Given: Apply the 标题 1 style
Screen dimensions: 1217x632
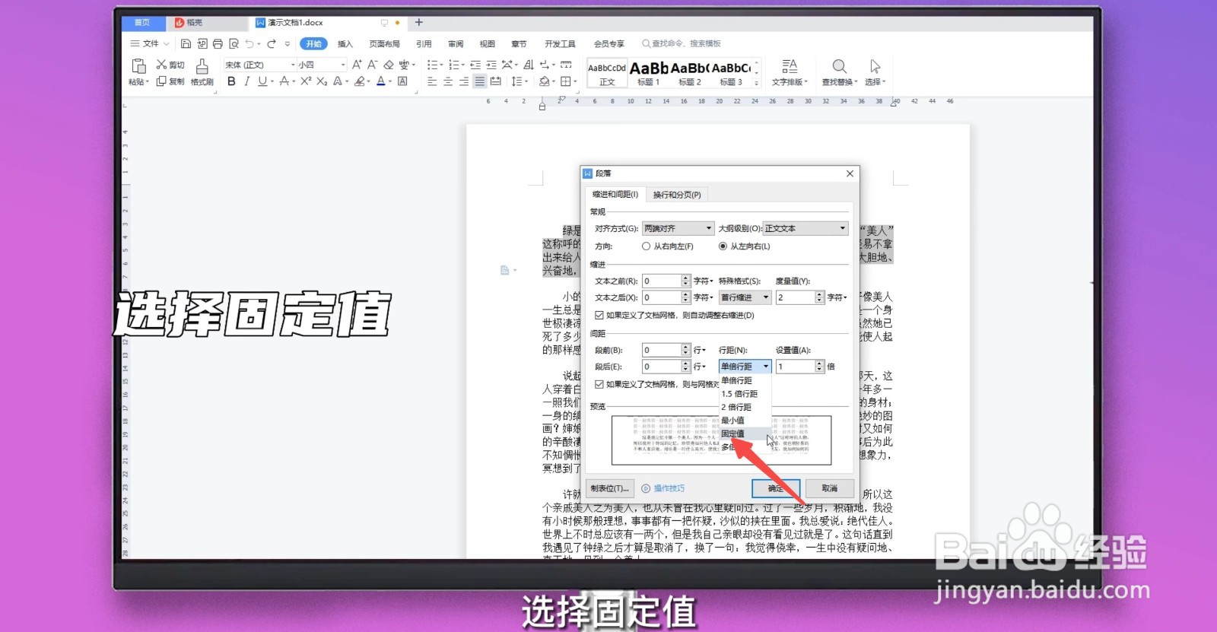Looking at the screenshot, I should 649,73.
